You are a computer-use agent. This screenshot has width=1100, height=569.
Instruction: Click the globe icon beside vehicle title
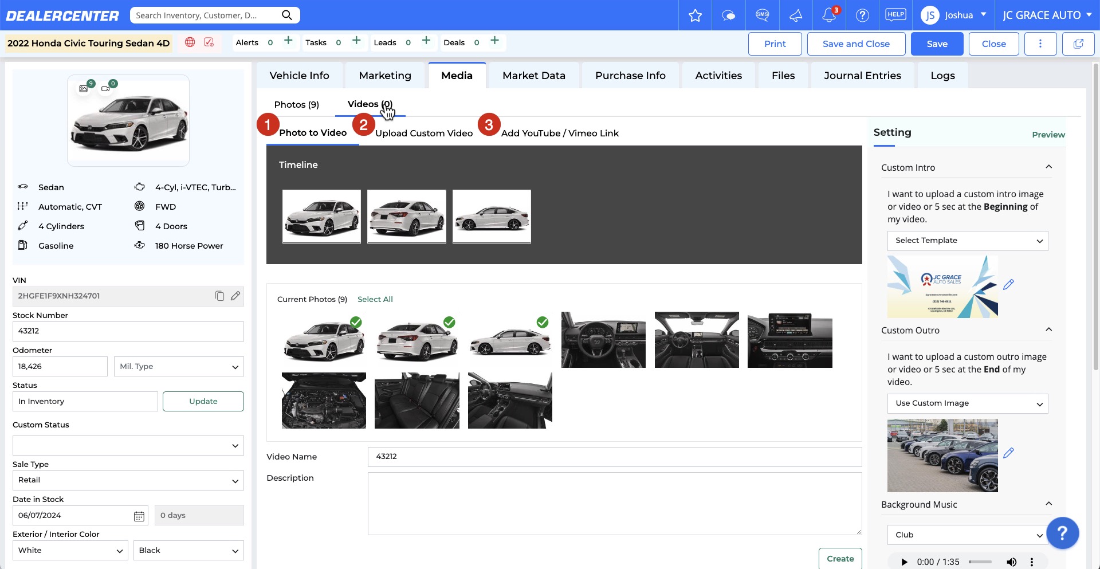190,42
